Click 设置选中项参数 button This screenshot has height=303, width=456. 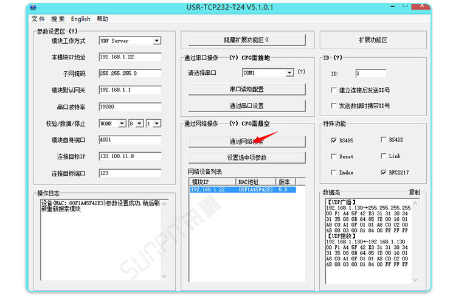(247, 158)
